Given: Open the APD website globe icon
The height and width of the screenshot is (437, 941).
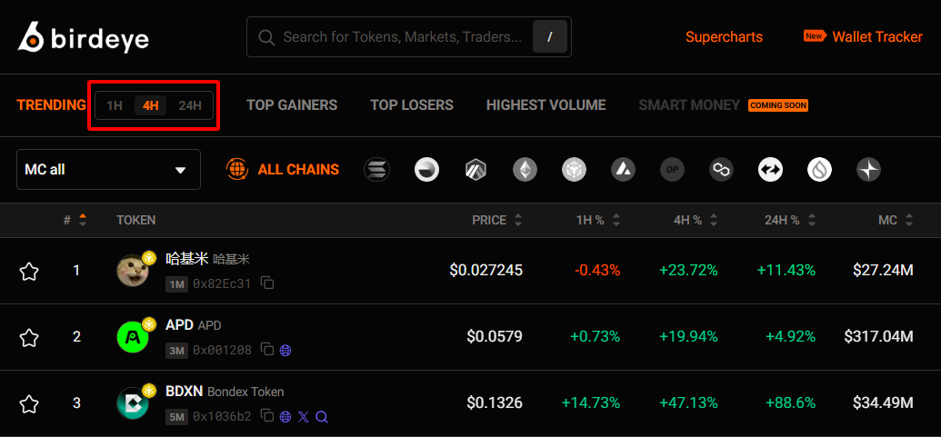Looking at the screenshot, I should (x=285, y=350).
